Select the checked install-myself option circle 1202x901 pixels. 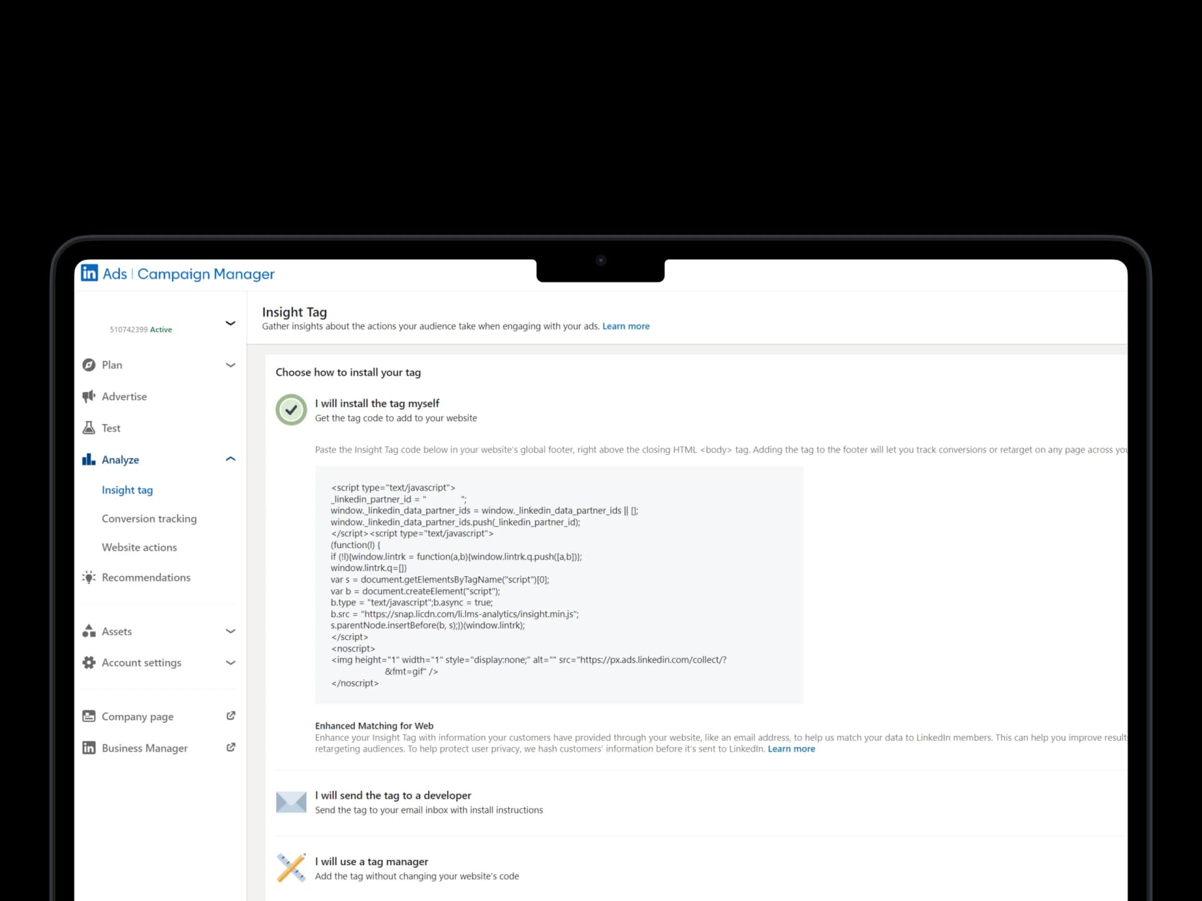coord(291,410)
